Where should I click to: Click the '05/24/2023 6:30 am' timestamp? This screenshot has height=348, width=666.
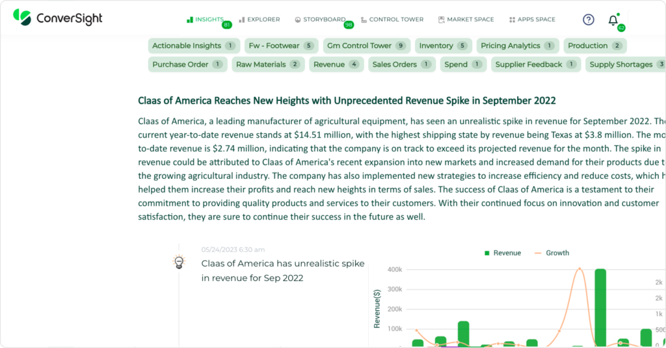coord(233,249)
